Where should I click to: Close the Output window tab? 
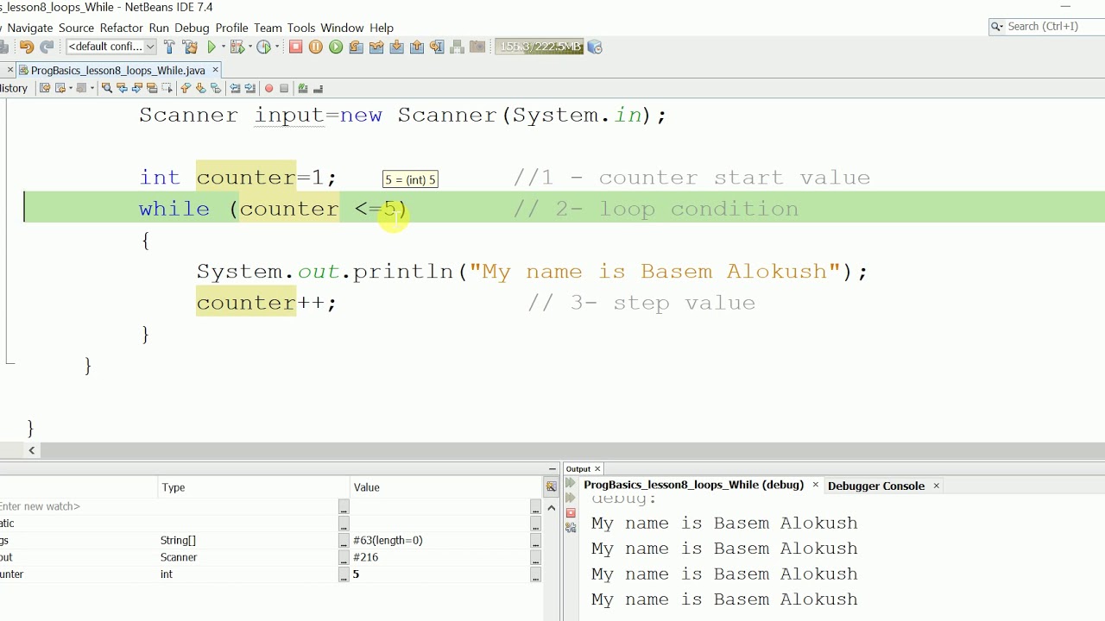tap(597, 469)
